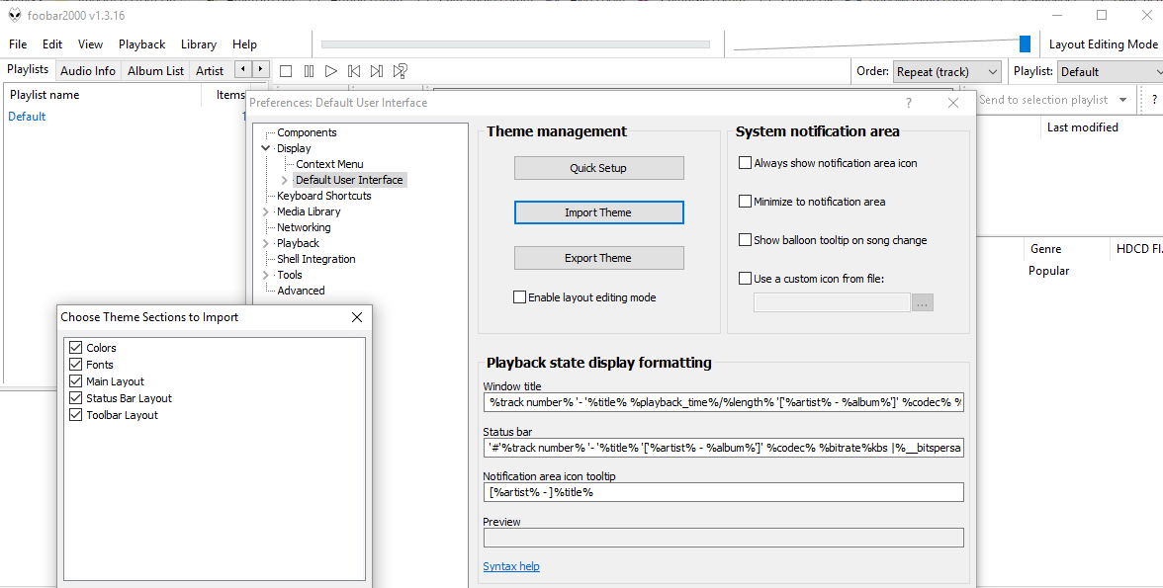Viewport: 1163px width, 588px height.
Task: Switch to the Audio Info tab
Action: click(x=88, y=70)
